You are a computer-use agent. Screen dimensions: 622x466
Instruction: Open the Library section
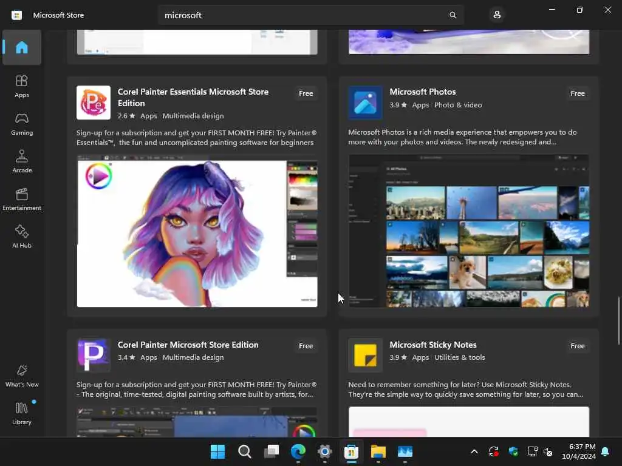(22, 413)
